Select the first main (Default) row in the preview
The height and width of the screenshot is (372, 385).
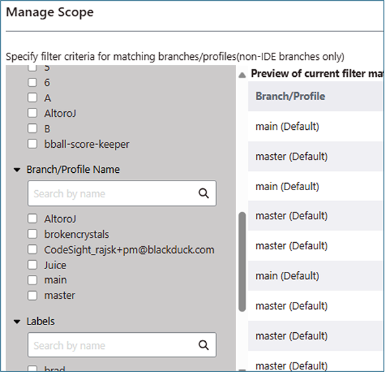(x=287, y=127)
